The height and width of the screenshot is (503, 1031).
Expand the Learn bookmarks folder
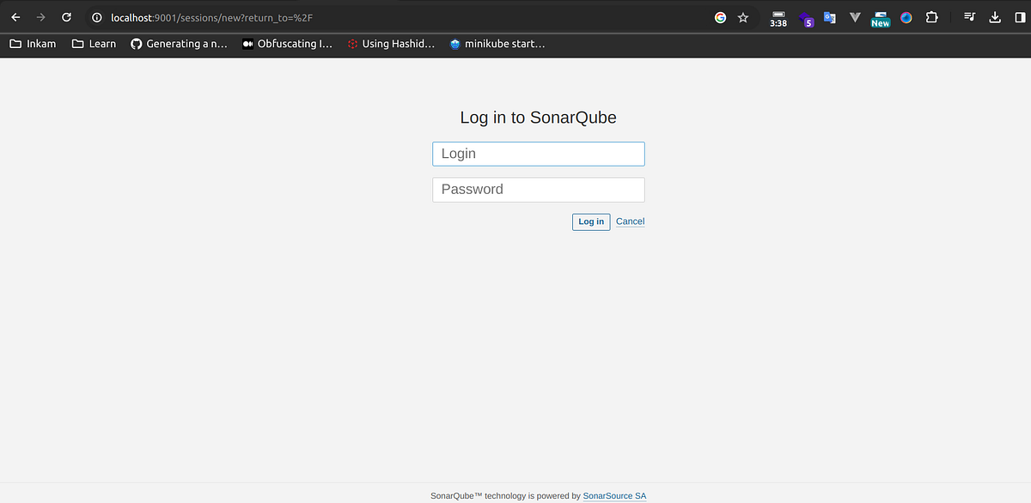pos(93,43)
